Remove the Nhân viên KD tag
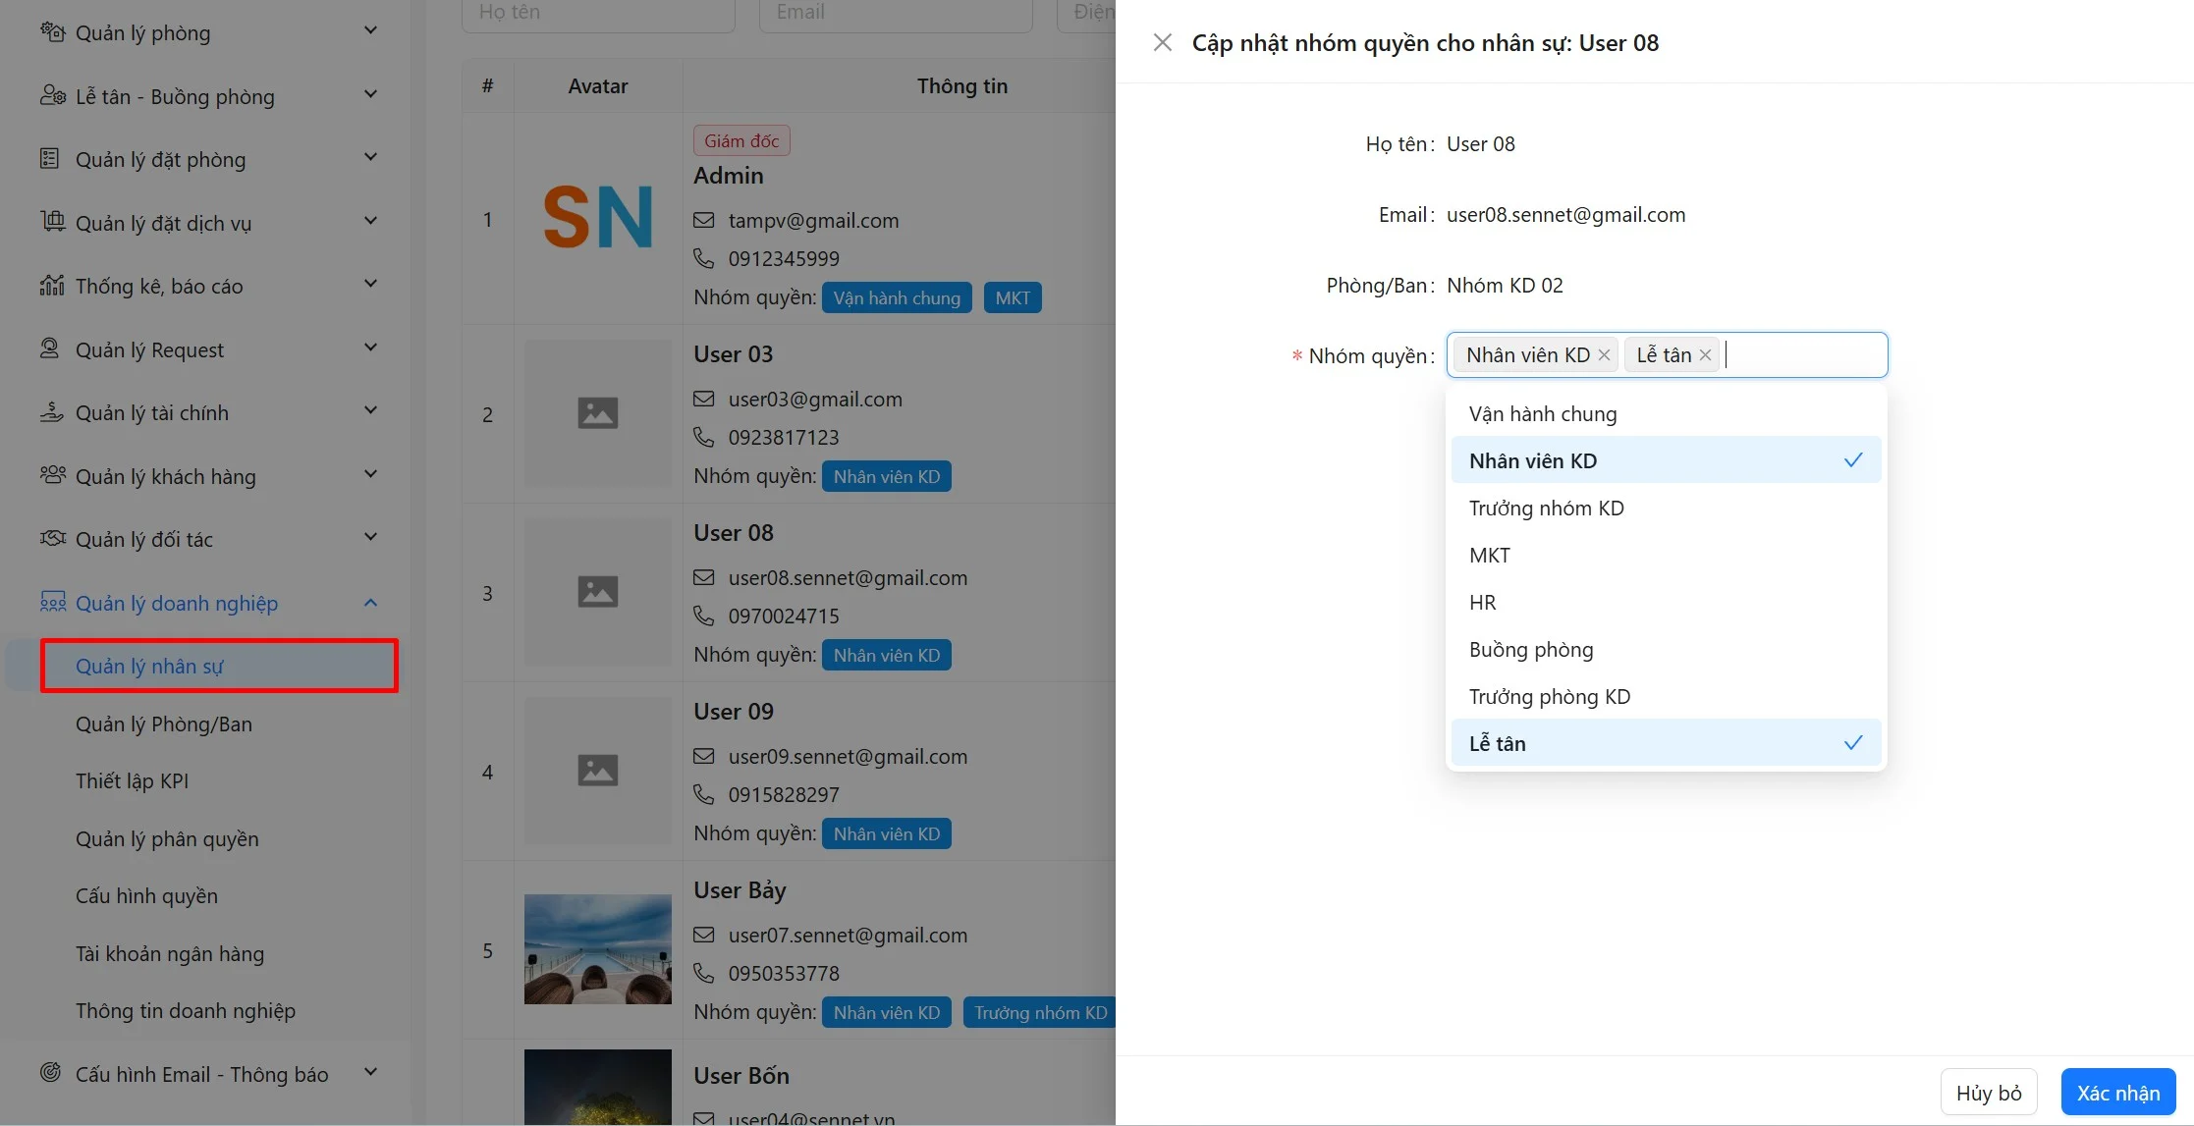Viewport: 2194px width, 1126px height. (1604, 355)
